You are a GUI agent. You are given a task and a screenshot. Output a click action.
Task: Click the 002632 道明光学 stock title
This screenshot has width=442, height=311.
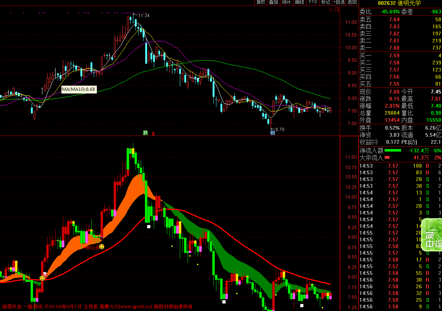400,3
